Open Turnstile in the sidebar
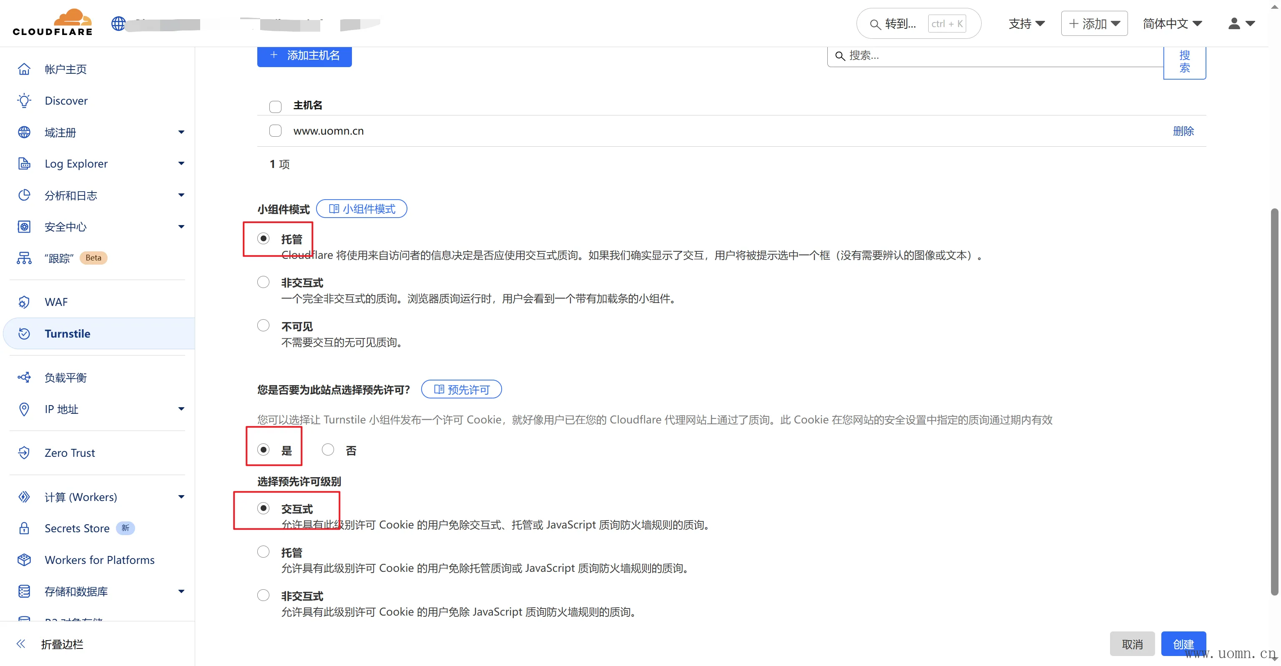The width and height of the screenshot is (1281, 666). pos(68,333)
